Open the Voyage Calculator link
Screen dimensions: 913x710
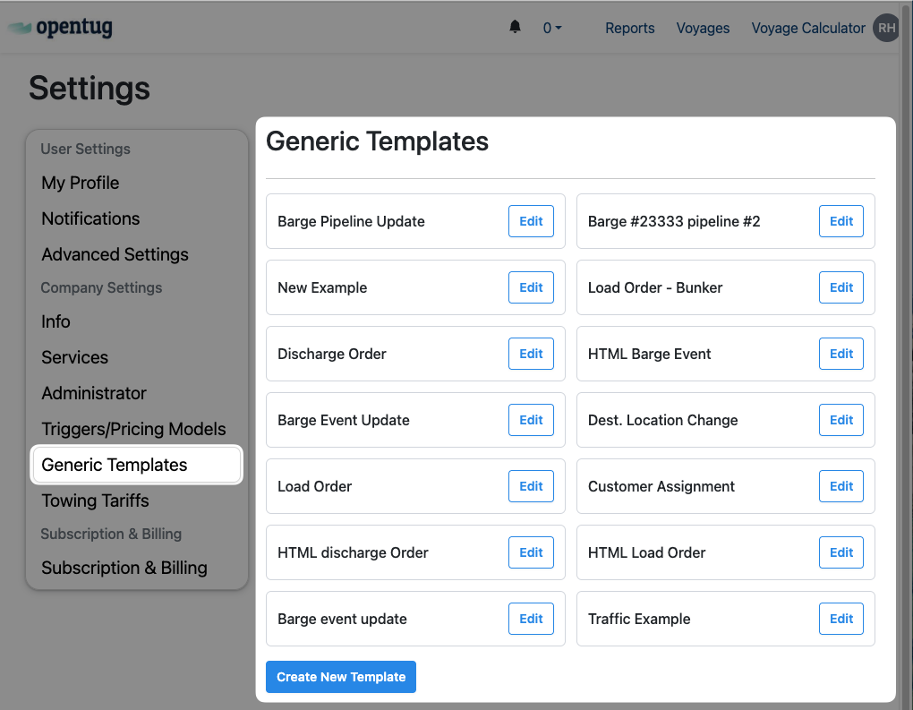click(x=808, y=28)
